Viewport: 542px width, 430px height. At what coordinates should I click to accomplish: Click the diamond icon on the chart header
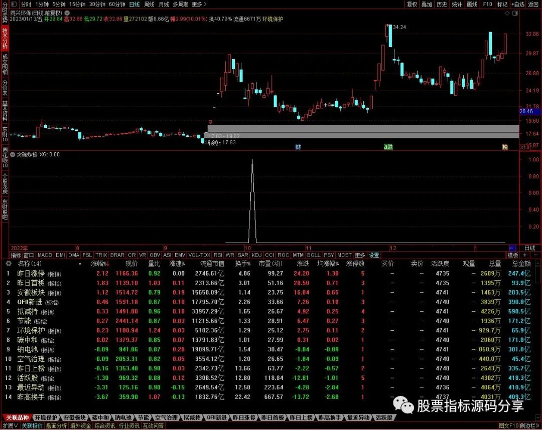(x=507, y=13)
